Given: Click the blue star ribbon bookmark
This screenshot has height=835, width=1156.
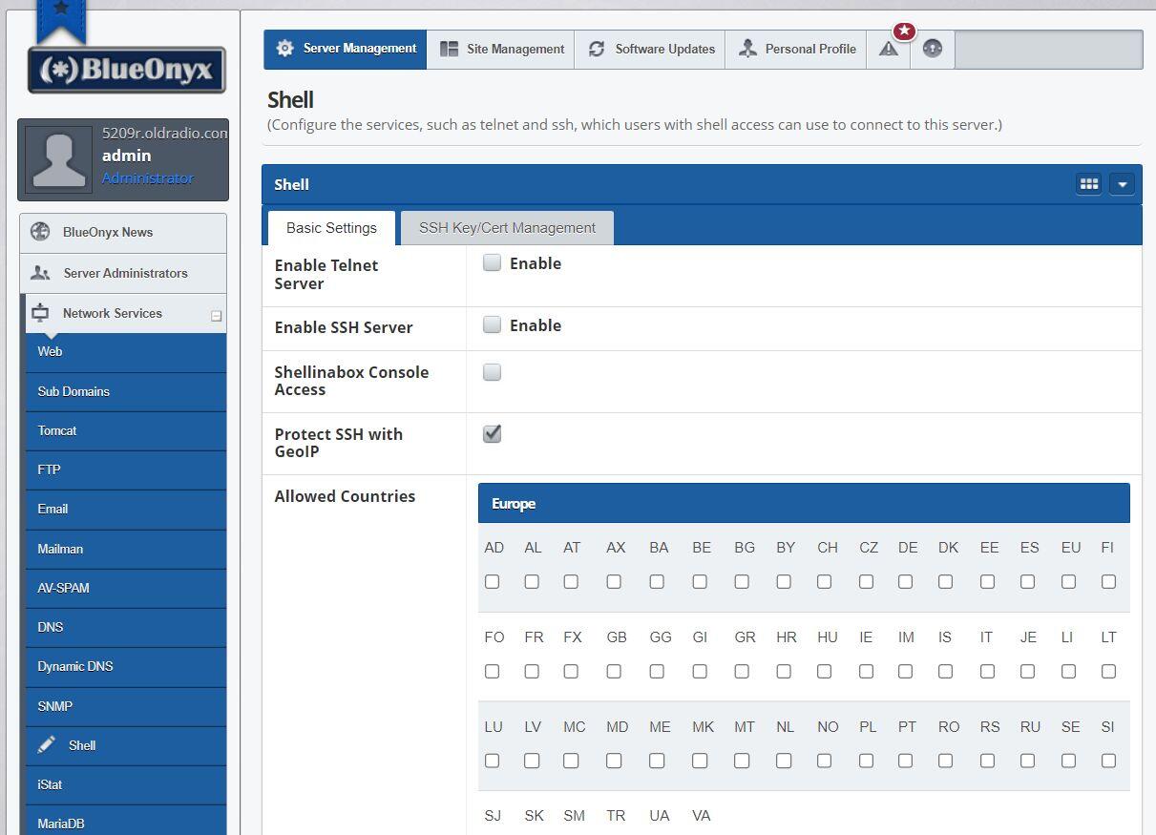Looking at the screenshot, I should click(61, 21).
